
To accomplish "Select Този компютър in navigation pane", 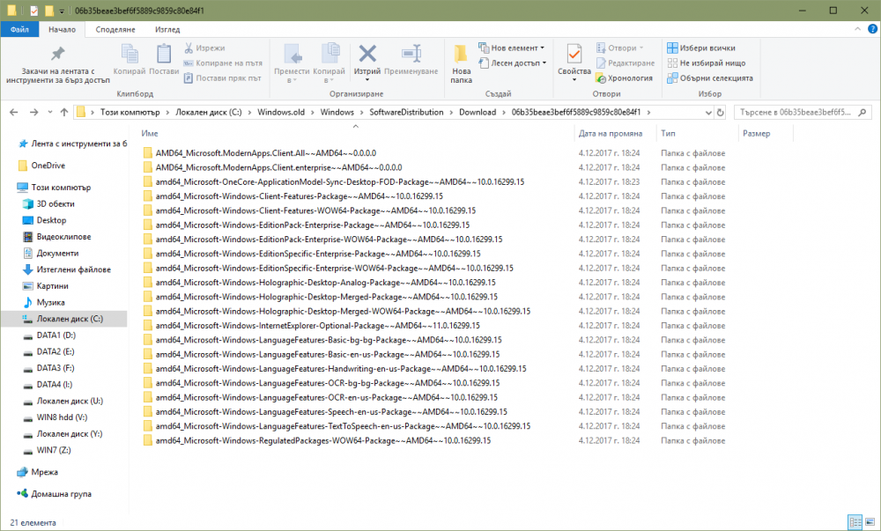I will (x=61, y=188).
